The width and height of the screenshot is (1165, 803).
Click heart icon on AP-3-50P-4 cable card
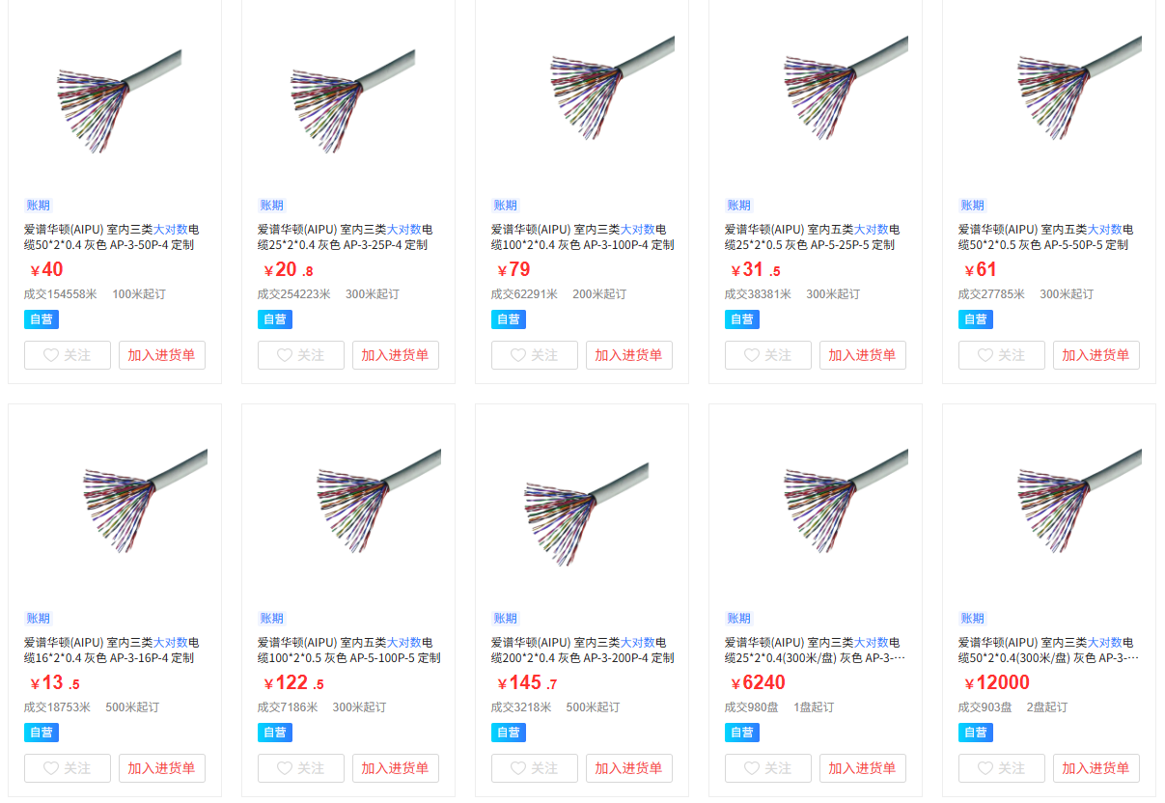(x=51, y=355)
